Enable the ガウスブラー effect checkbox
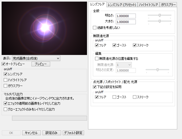182x139 pixels. 6,86
